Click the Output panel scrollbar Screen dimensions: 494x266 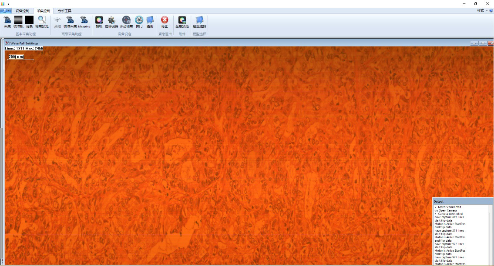point(491,235)
